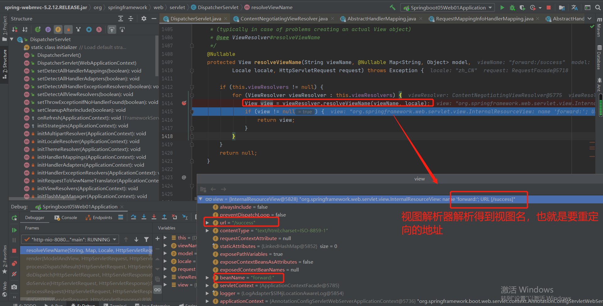
Task: Open the 2: Favorites tool window
Action: click(4, 260)
